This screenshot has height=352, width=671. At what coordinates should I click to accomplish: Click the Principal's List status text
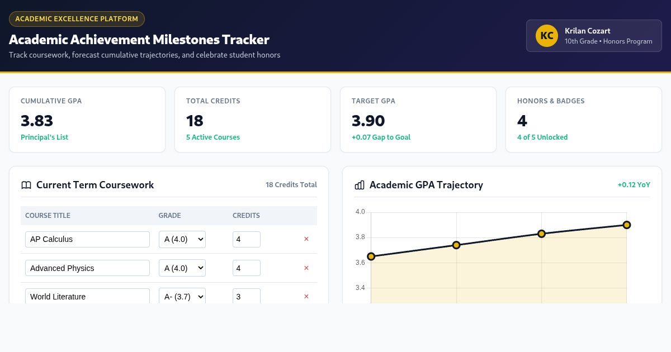(44, 137)
